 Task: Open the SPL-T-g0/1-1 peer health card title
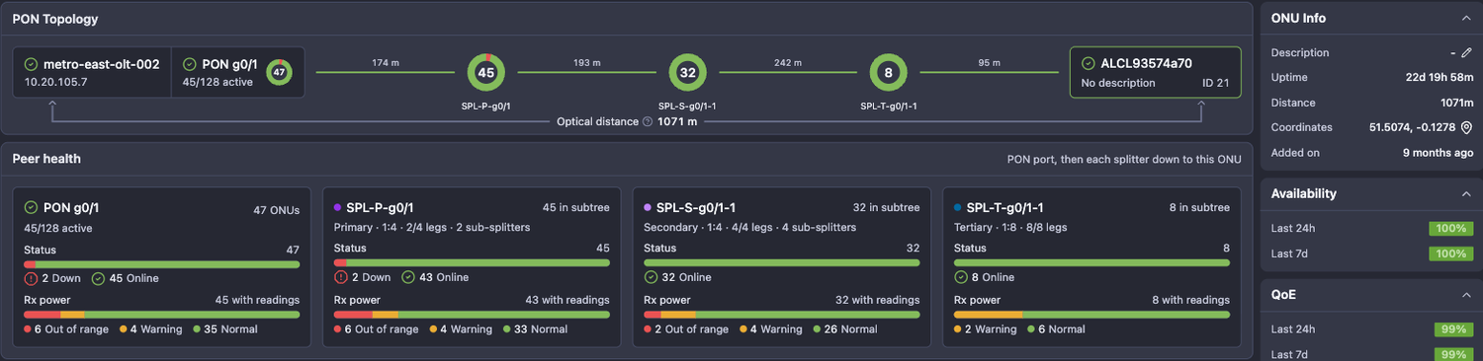(x=1005, y=208)
